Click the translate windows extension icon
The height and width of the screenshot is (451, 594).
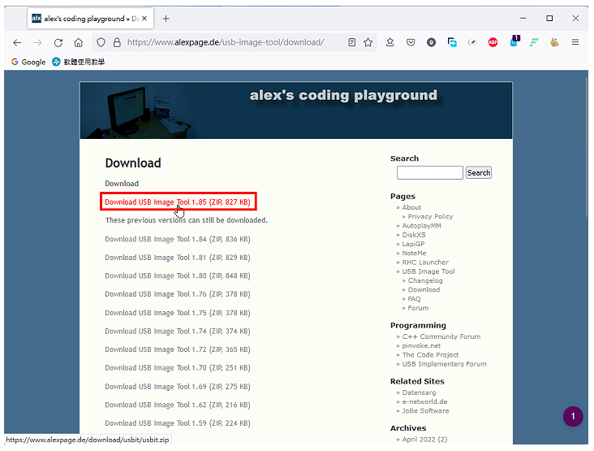pyautogui.click(x=452, y=42)
